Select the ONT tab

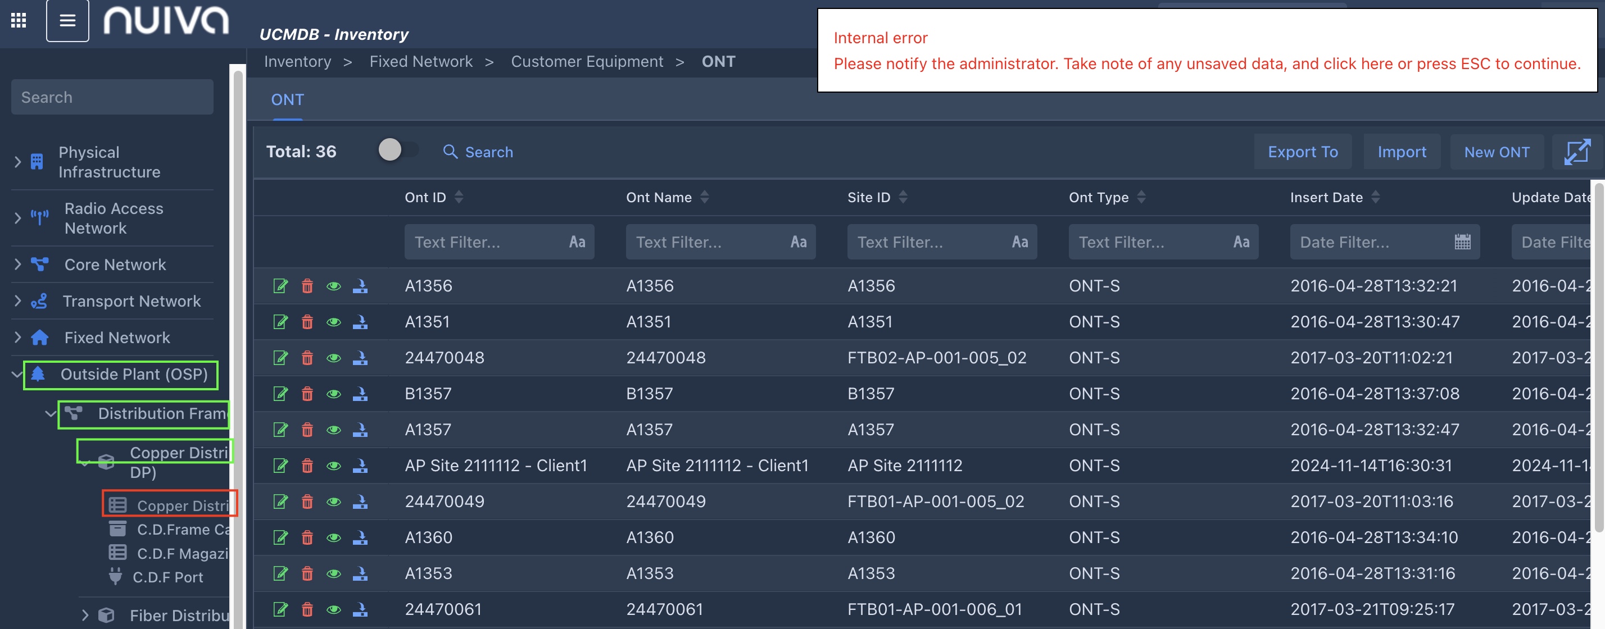pos(287,99)
